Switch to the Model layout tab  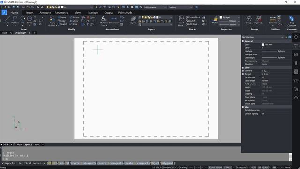tap(20, 144)
